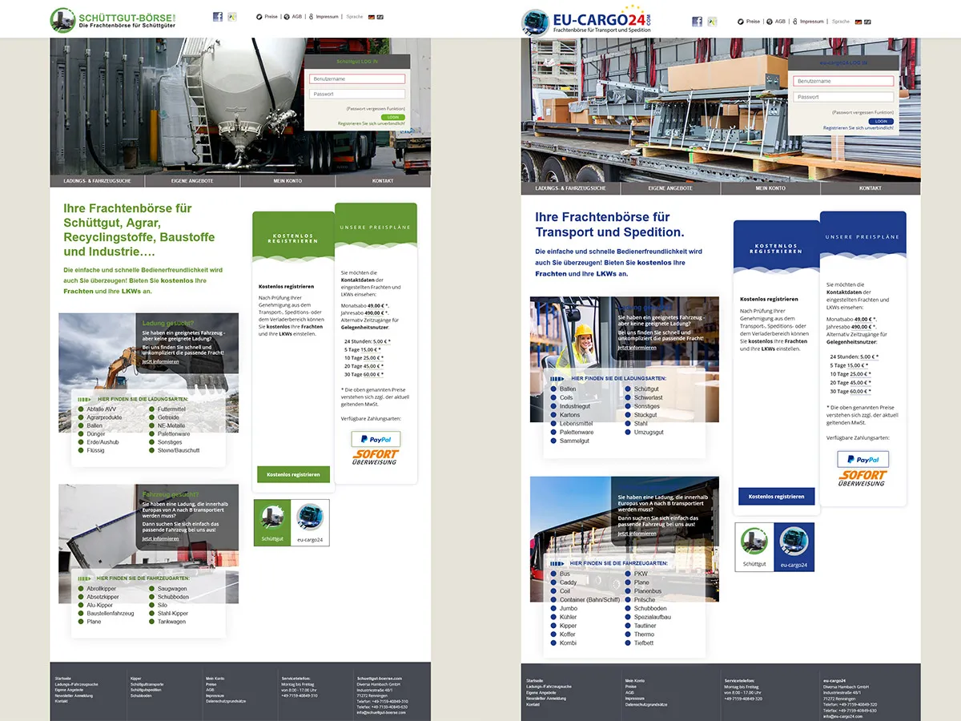Click blue Kostenlos registrieren button
Image resolution: width=961 pixels, height=721 pixels.
pyautogui.click(x=776, y=497)
